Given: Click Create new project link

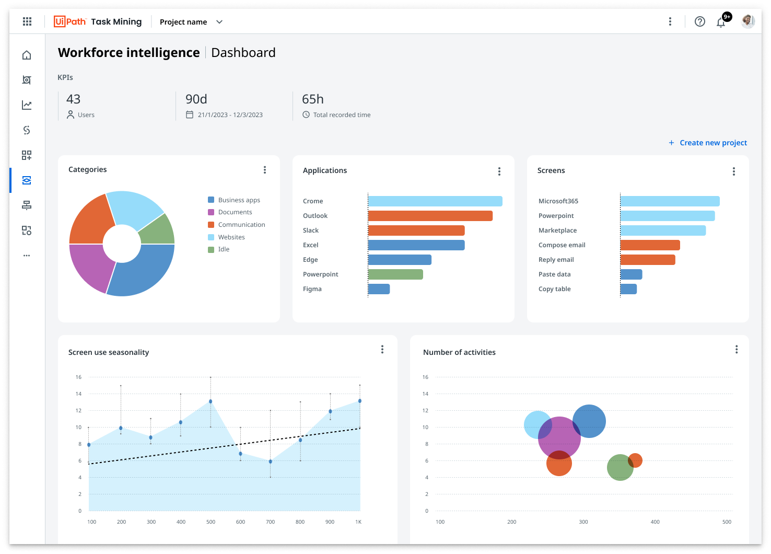Looking at the screenshot, I should [x=708, y=143].
